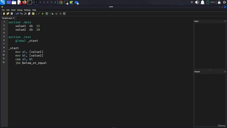Click the 'mov al, [value1]' instruction
The height and width of the screenshot is (128, 227).
click(x=29, y=52)
